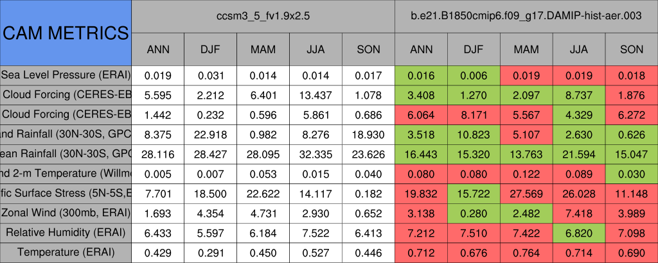Click the white cell containing 13.437

(316, 95)
